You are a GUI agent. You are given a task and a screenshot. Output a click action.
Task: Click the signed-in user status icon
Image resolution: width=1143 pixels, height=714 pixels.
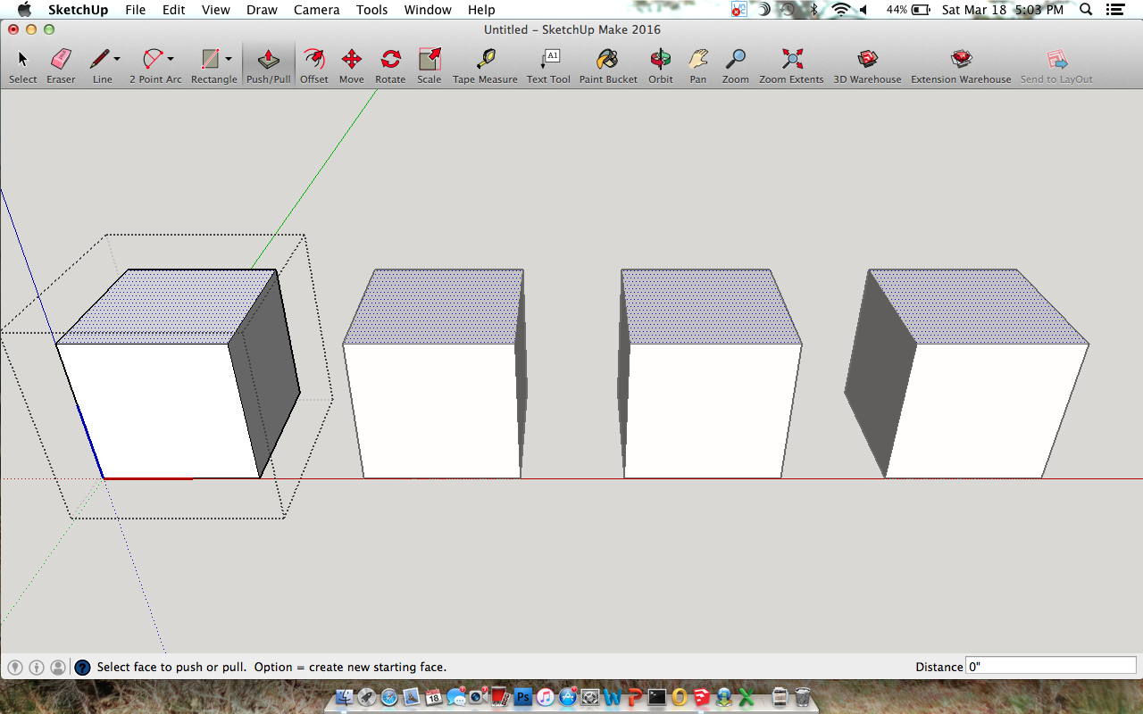[58, 667]
